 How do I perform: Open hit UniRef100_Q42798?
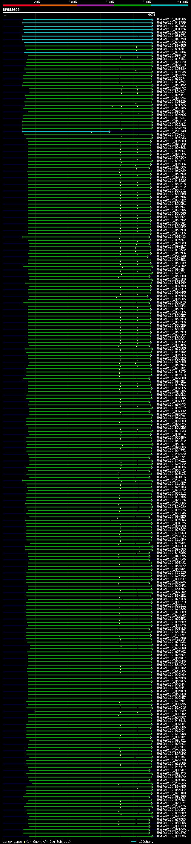click(x=171, y=39)
